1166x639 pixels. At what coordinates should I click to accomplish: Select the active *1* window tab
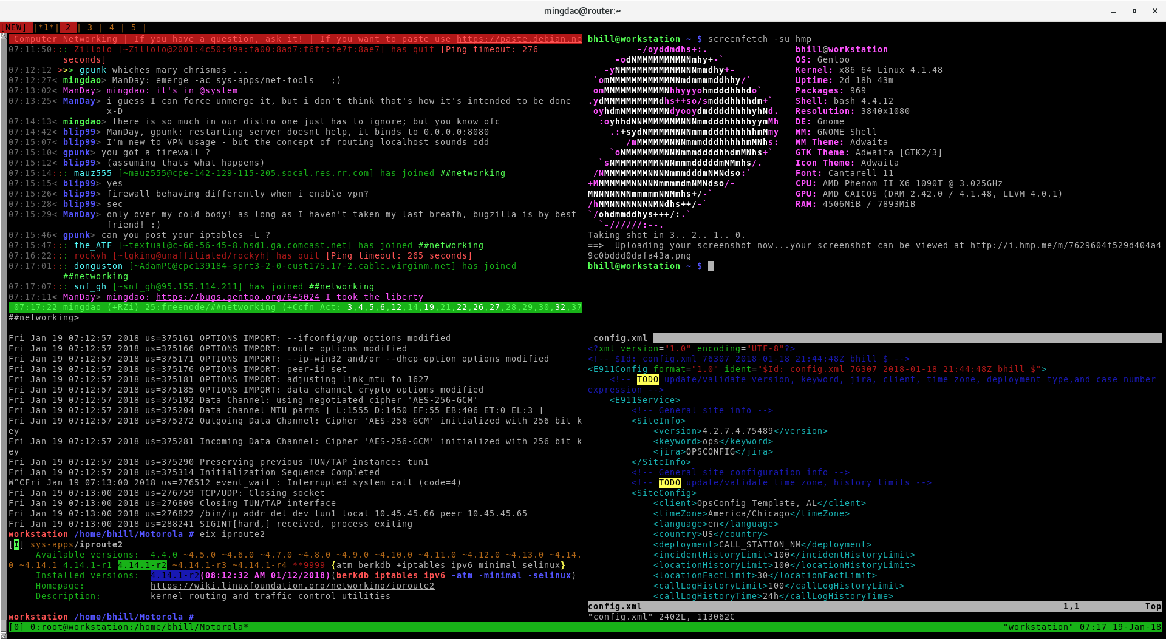(x=46, y=28)
